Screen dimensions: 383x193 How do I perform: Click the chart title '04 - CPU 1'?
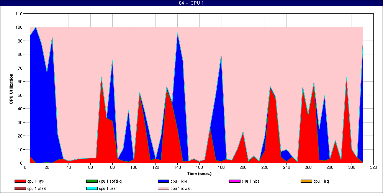pos(191,3)
